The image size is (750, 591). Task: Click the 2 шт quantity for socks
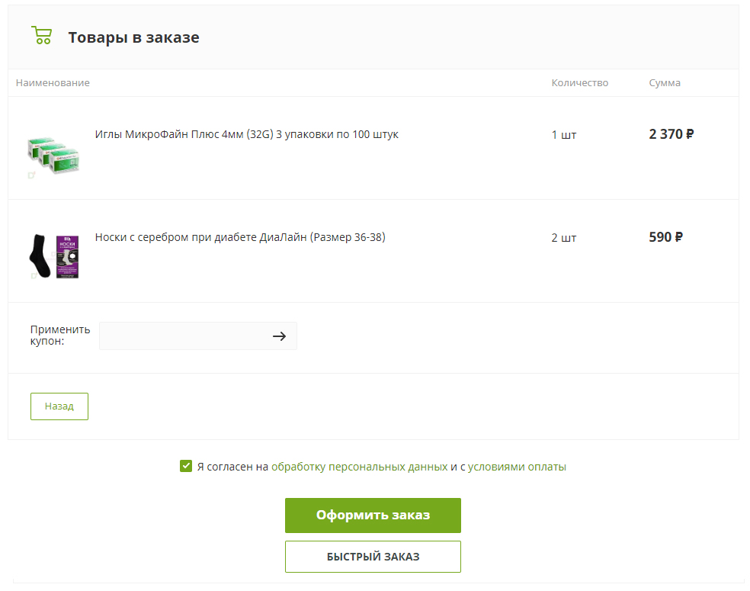564,238
